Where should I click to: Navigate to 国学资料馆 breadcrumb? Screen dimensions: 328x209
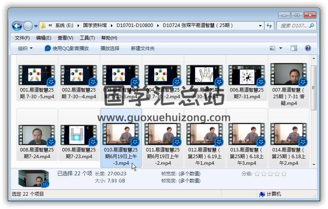(x=95, y=25)
